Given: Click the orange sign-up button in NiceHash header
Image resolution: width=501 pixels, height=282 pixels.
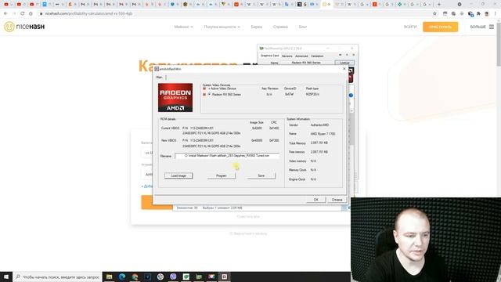Looking at the screenshot, I should [440, 27].
